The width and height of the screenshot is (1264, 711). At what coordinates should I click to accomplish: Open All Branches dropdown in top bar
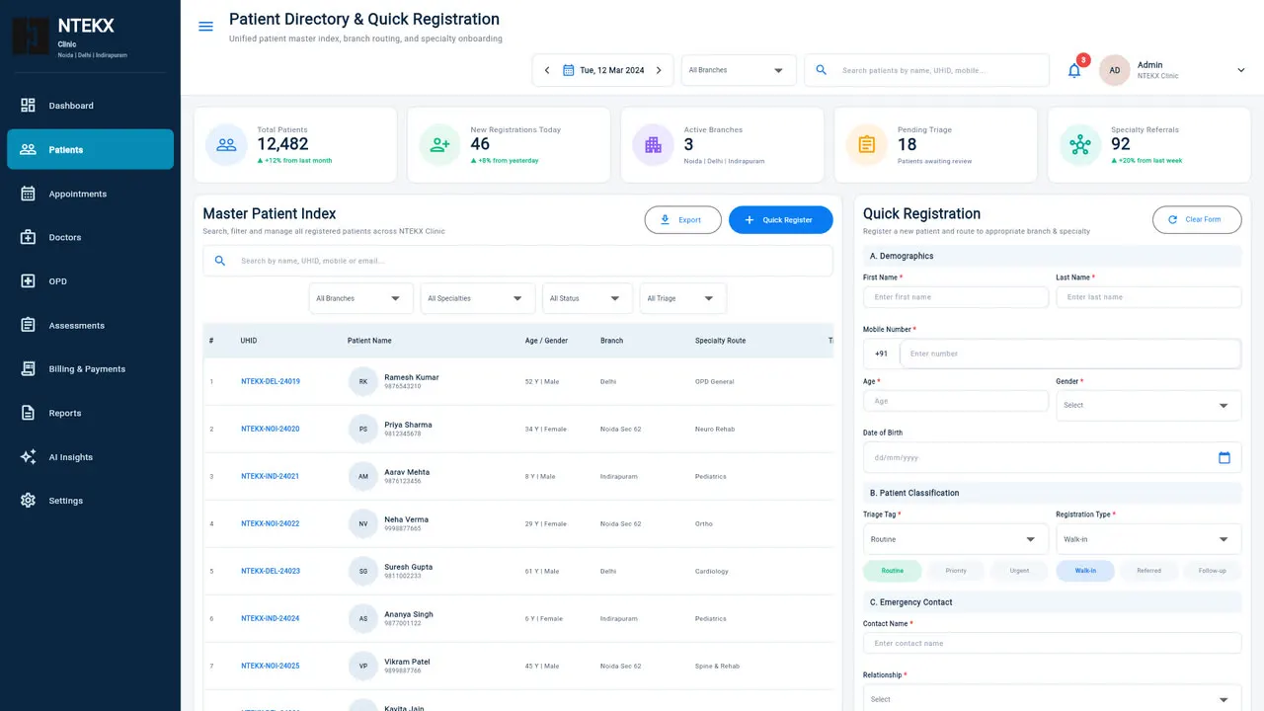pos(739,70)
